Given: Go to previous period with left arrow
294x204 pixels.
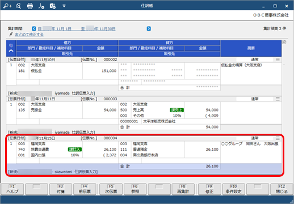Looking at the screenshot, I should [x=34, y=28].
